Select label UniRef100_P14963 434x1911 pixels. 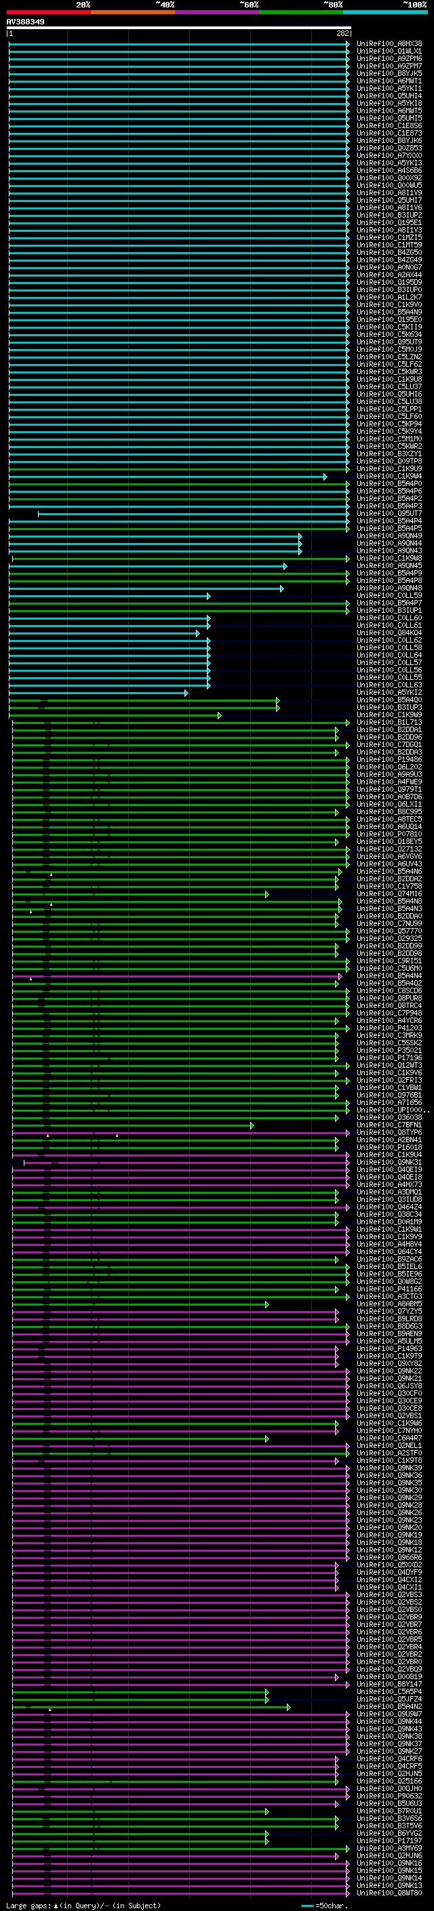point(389,1348)
